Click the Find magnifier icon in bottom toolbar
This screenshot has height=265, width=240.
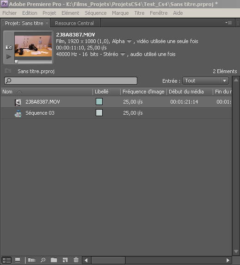43,260
